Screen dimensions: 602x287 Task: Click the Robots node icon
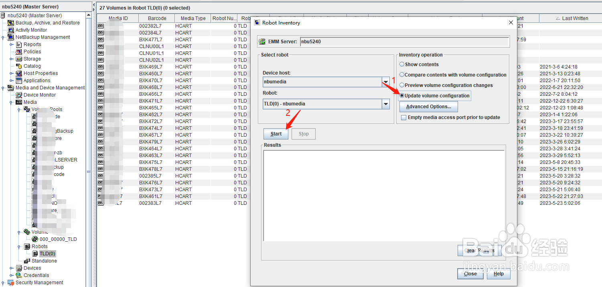(27, 247)
